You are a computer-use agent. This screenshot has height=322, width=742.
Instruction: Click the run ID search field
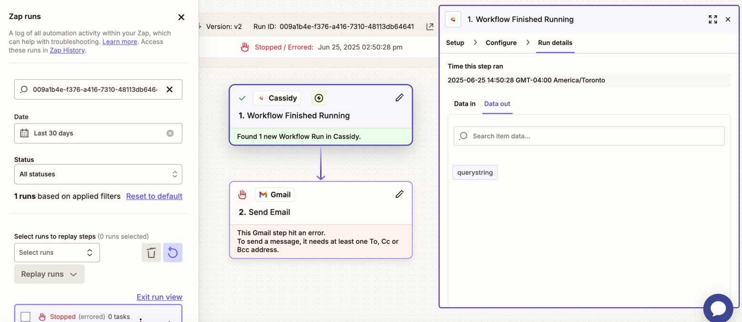(98, 90)
